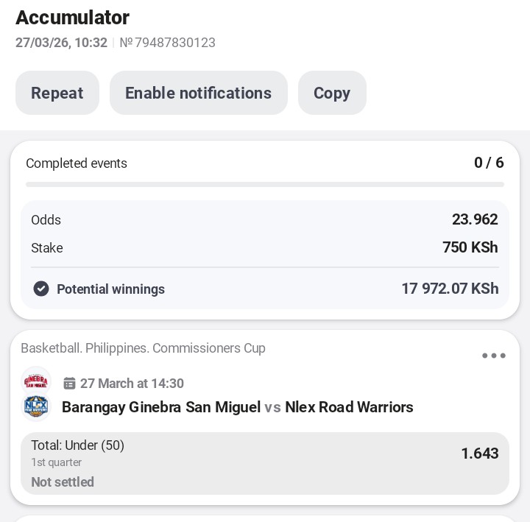Open the three-dot event options menu
Viewport: 530px width, 522px height.
coord(493,356)
